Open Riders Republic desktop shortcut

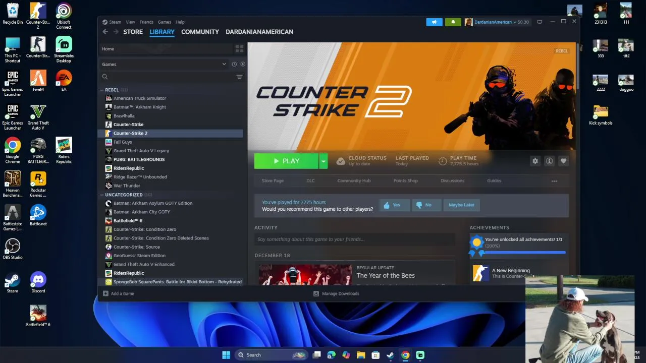(x=64, y=150)
